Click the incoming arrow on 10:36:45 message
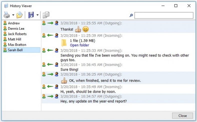Viewport: 197px width, 122px height. (50, 65)
